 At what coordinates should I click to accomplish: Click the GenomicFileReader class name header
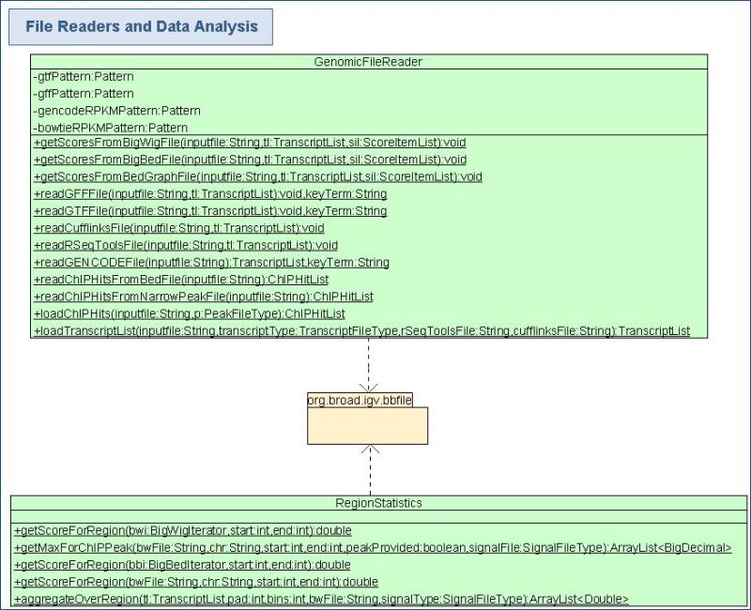(x=368, y=62)
